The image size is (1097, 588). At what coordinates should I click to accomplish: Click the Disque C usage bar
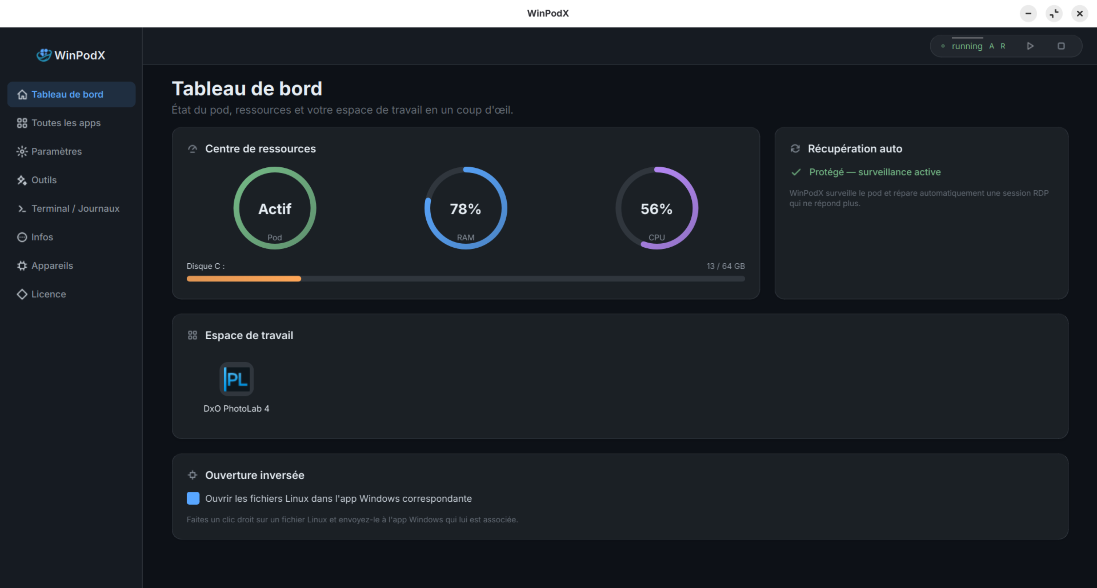point(466,279)
